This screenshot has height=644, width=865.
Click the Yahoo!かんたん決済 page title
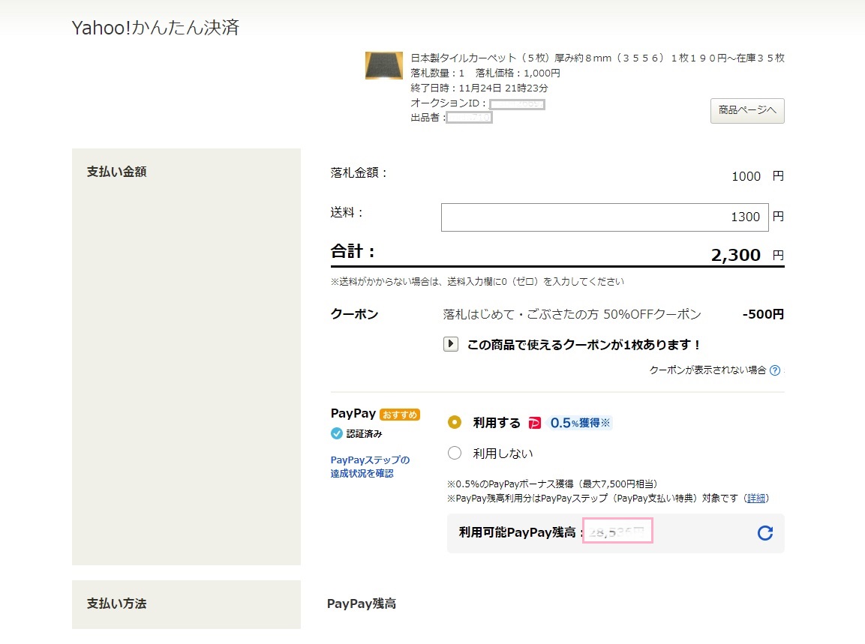tap(155, 28)
